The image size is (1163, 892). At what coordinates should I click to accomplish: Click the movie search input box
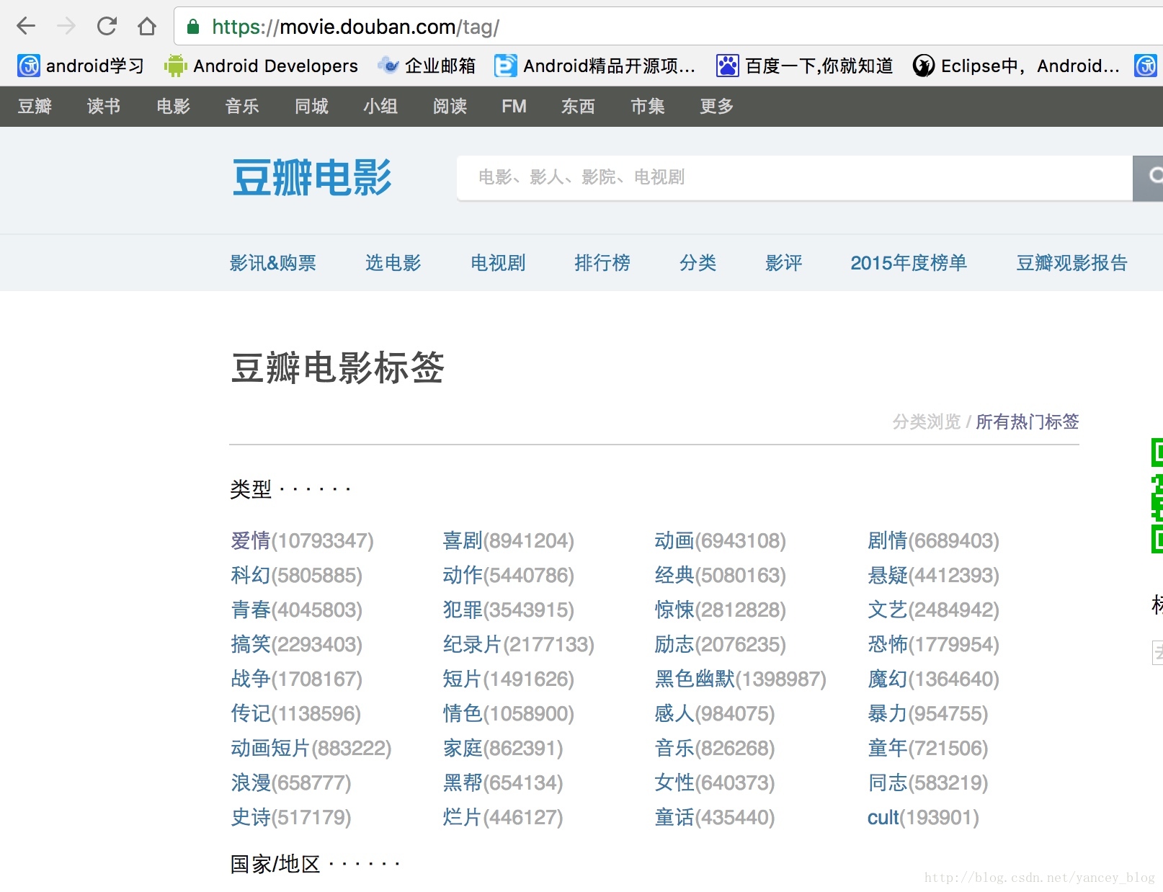(794, 177)
